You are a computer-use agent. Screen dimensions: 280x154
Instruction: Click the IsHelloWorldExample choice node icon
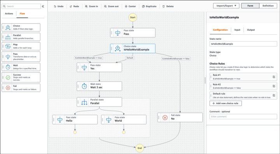(117, 48)
